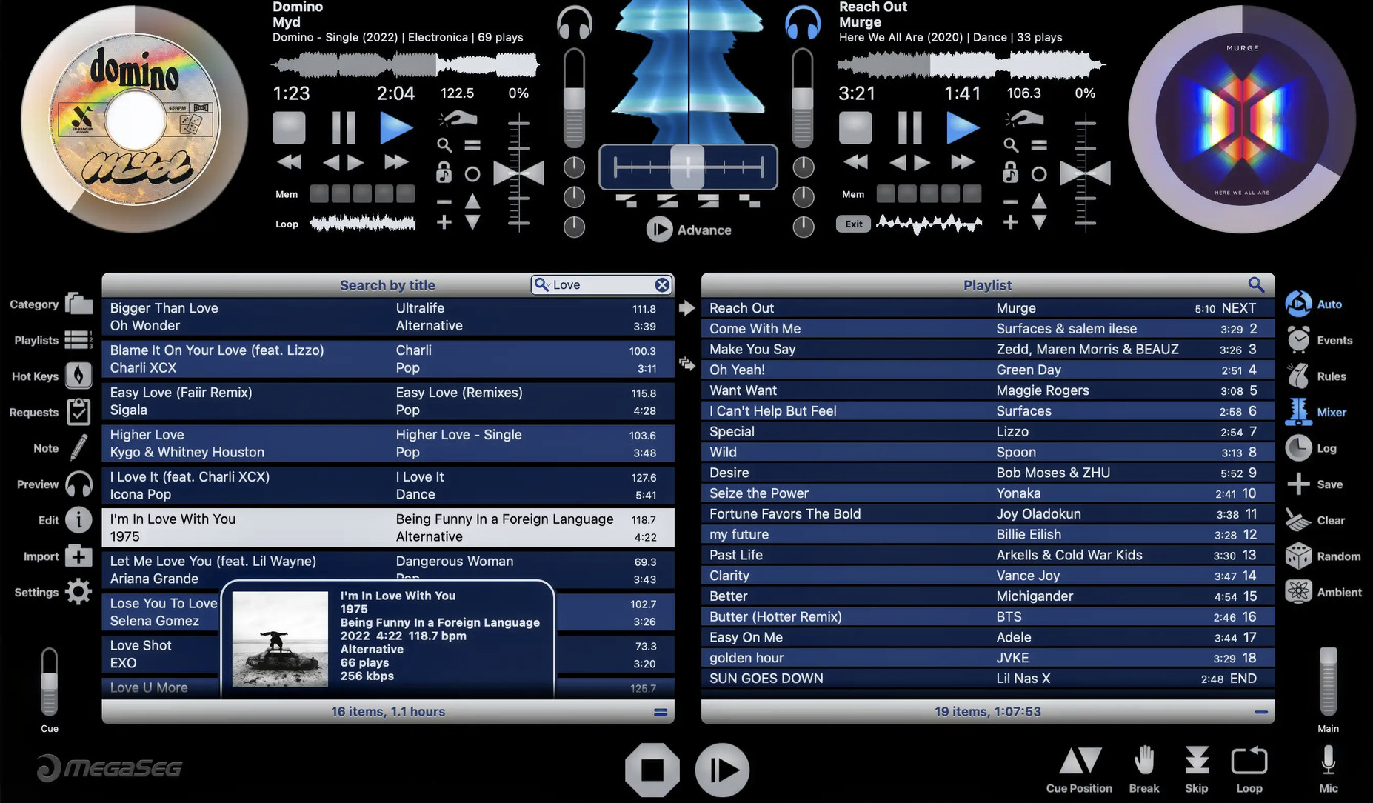The width and height of the screenshot is (1373, 803).
Task: Save the playlist with Save icon
Action: point(1298,484)
